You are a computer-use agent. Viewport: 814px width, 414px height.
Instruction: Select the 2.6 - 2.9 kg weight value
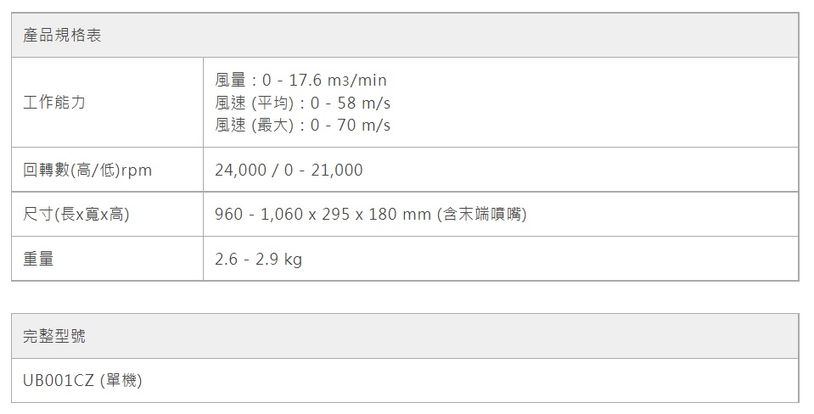(x=258, y=259)
